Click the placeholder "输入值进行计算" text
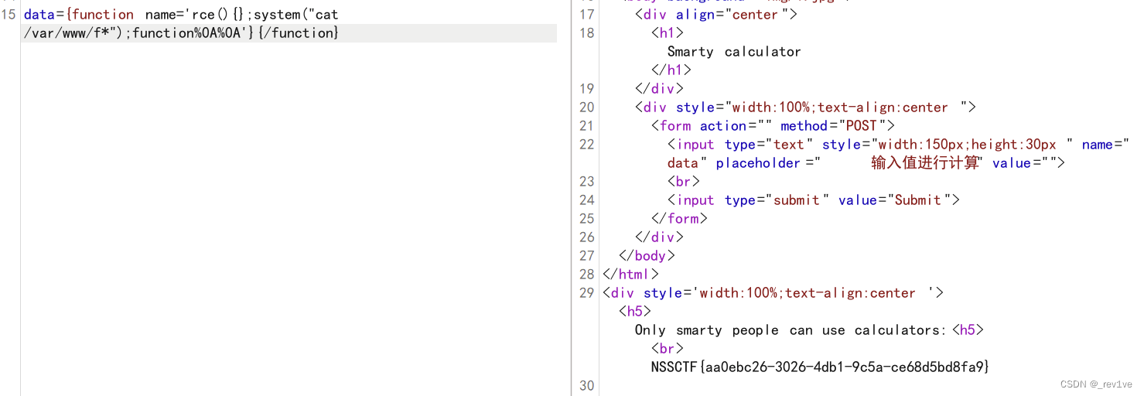This screenshot has width=1144, height=396. 925,163
